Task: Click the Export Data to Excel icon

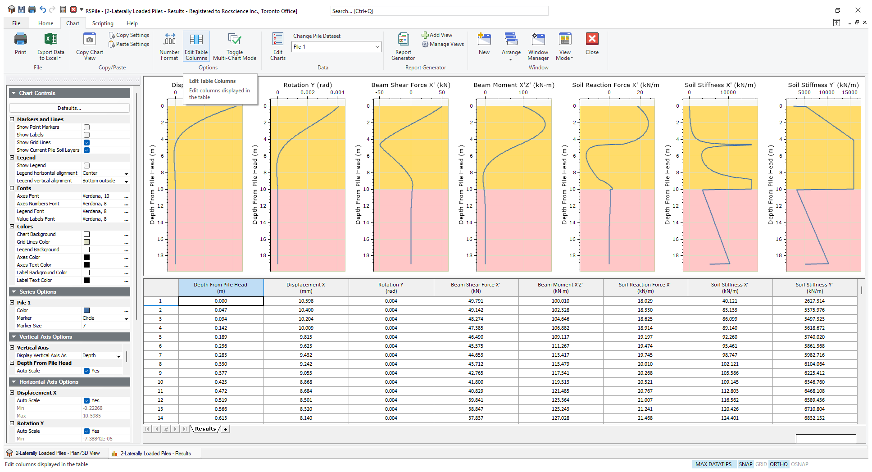Action: [x=50, y=40]
